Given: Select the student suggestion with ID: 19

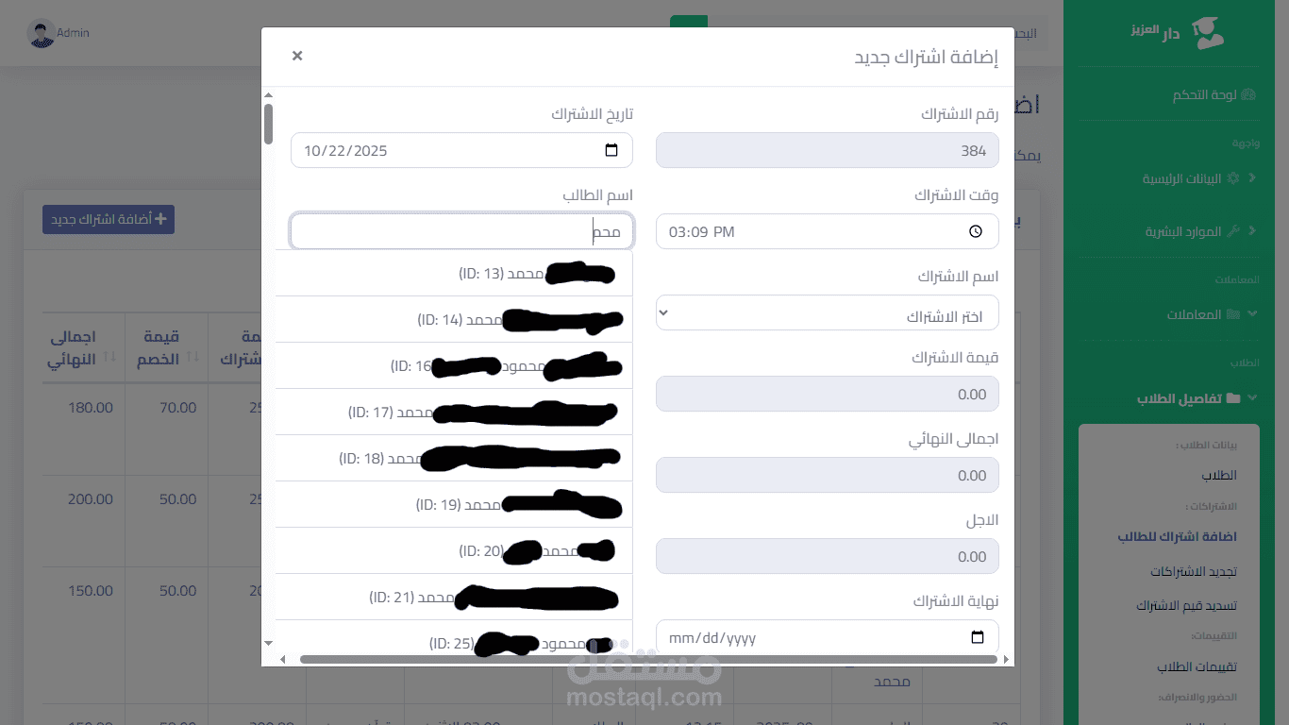Looking at the screenshot, I should click(454, 504).
